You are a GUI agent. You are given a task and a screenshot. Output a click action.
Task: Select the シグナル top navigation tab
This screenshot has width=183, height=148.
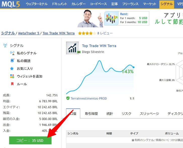pos(167,4)
